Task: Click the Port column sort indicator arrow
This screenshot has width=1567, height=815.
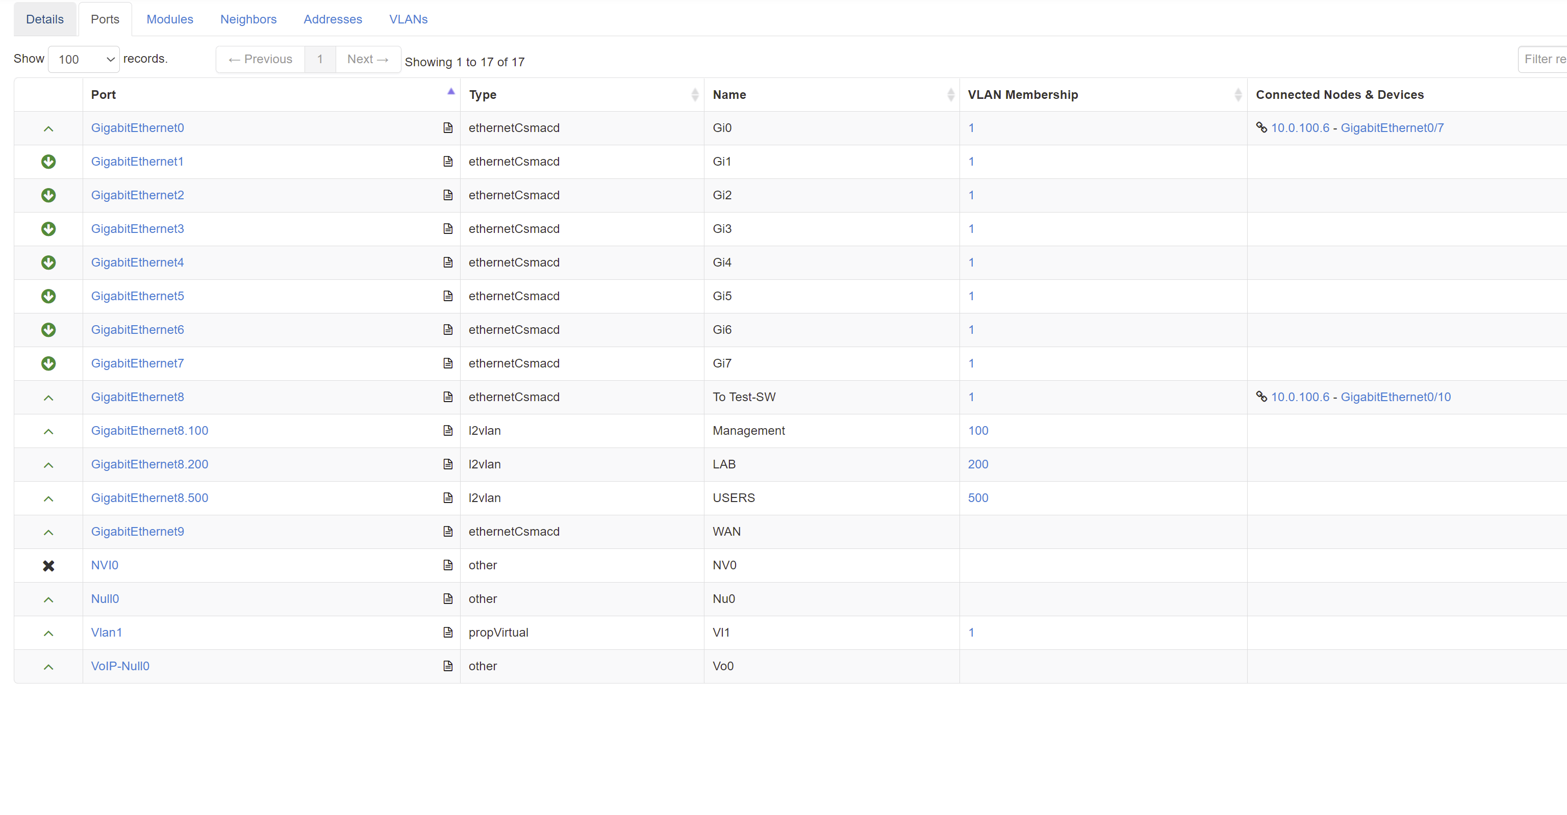Action: click(x=451, y=91)
